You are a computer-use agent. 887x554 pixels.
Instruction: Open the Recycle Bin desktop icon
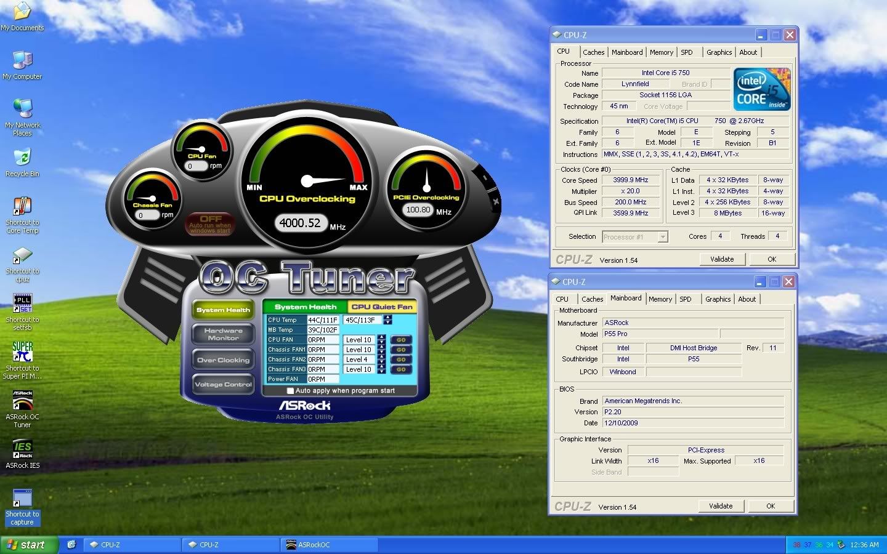click(x=22, y=162)
